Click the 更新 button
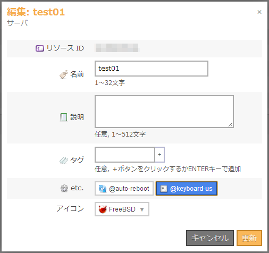269x253 pixels. coord(249,238)
